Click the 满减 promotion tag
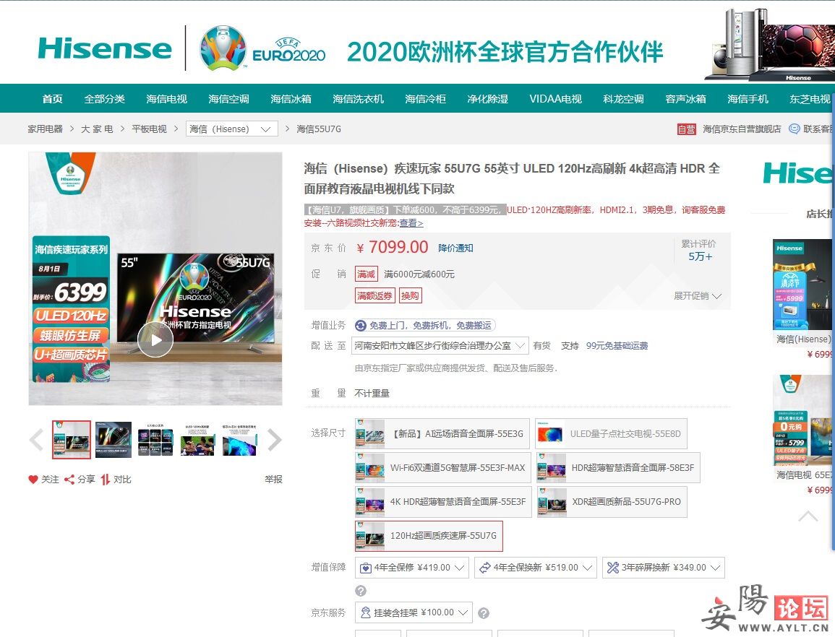This screenshot has width=835, height=637. pos(366,274)
